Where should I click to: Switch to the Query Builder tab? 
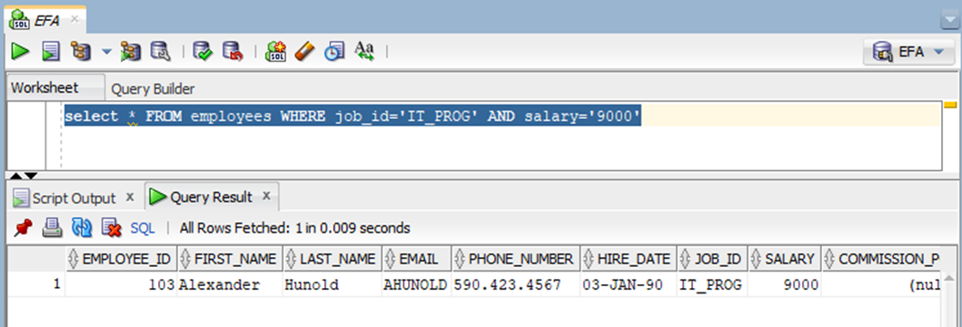click(153, 89)
